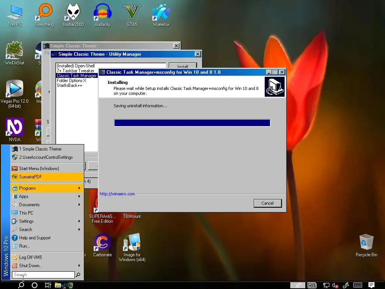Click the taskbar search magnifier icon
385x289 pixels.
pyautogui.click(x=21, y=285)
